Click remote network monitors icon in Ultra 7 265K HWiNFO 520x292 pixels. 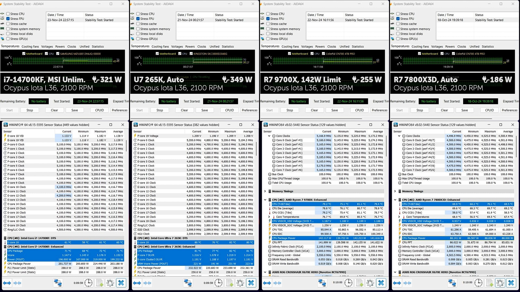click(188, 283)
